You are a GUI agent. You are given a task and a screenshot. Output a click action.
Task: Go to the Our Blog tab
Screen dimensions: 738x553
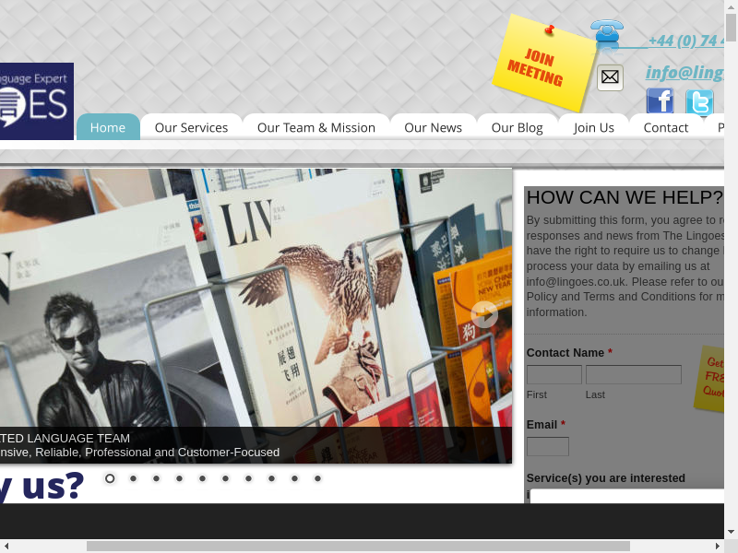point(517,127)
